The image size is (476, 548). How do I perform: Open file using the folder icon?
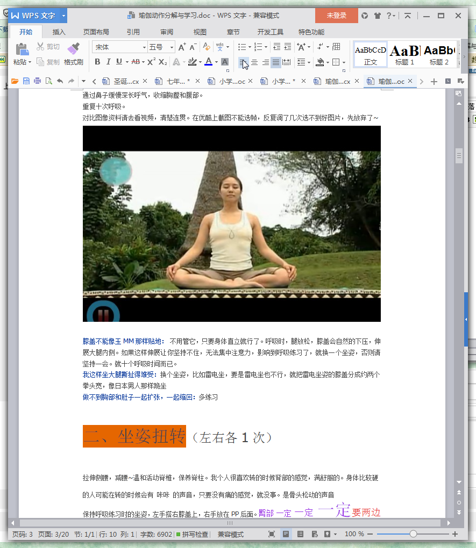point(15,81)
